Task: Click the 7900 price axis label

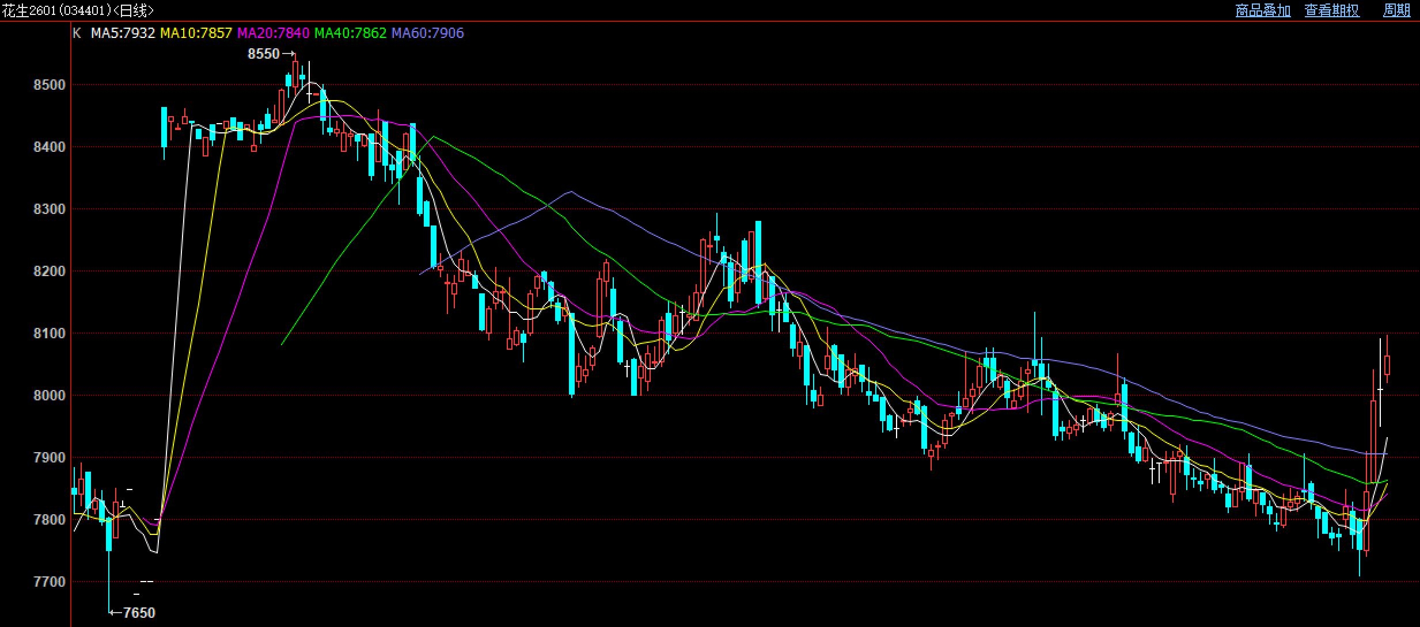Action: coord(50,458)
